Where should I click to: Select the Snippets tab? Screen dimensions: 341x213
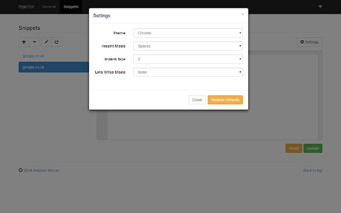71,6
